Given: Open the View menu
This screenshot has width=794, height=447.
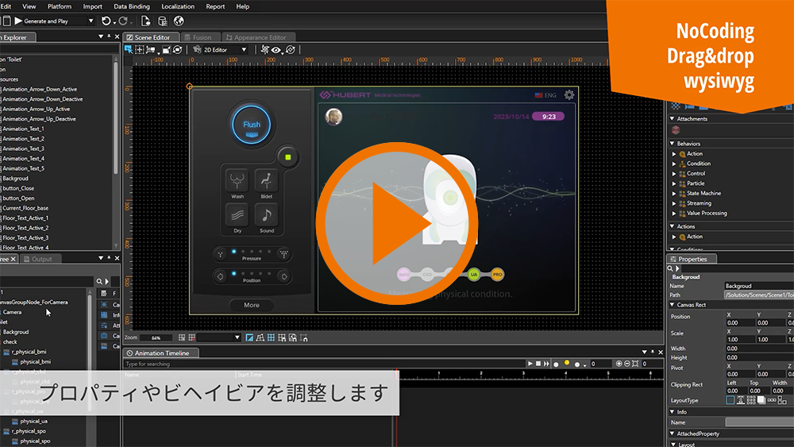Looking at the screenshot, I should point(29,6).
